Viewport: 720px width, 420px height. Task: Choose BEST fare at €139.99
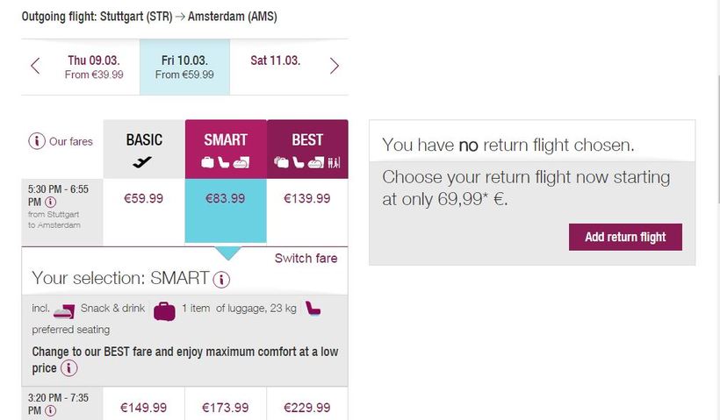click(306, 199)
